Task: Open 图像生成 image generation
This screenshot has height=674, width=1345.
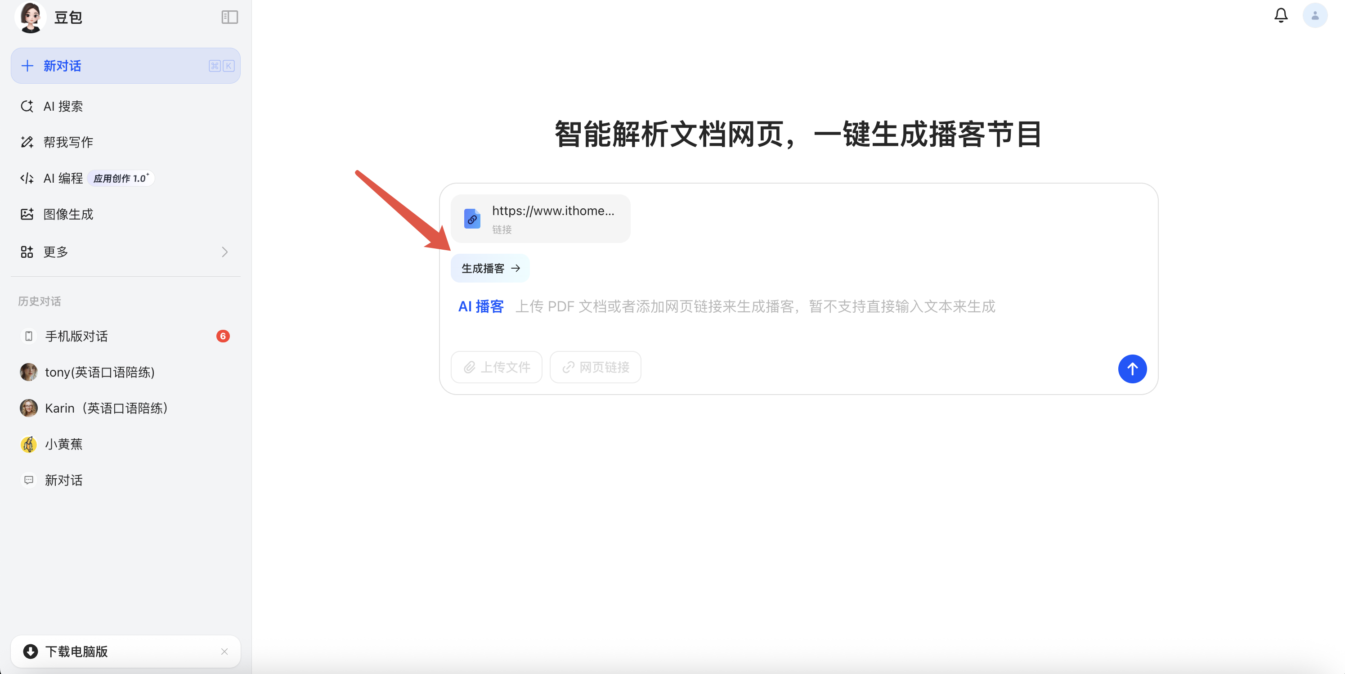Action: [x=126, y=214]
